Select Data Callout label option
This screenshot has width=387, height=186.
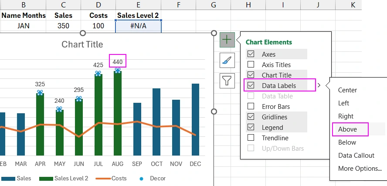(356, 156)
